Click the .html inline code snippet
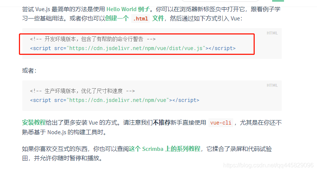The image size is (317, 172). pos(141,19)
